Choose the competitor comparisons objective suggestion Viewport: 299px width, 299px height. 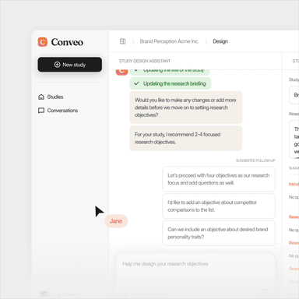tap(219, 206)
